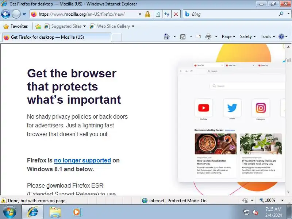The image size is (292, 219).
Task: Click the RSS Feeds icon
Action: (183, 37)
